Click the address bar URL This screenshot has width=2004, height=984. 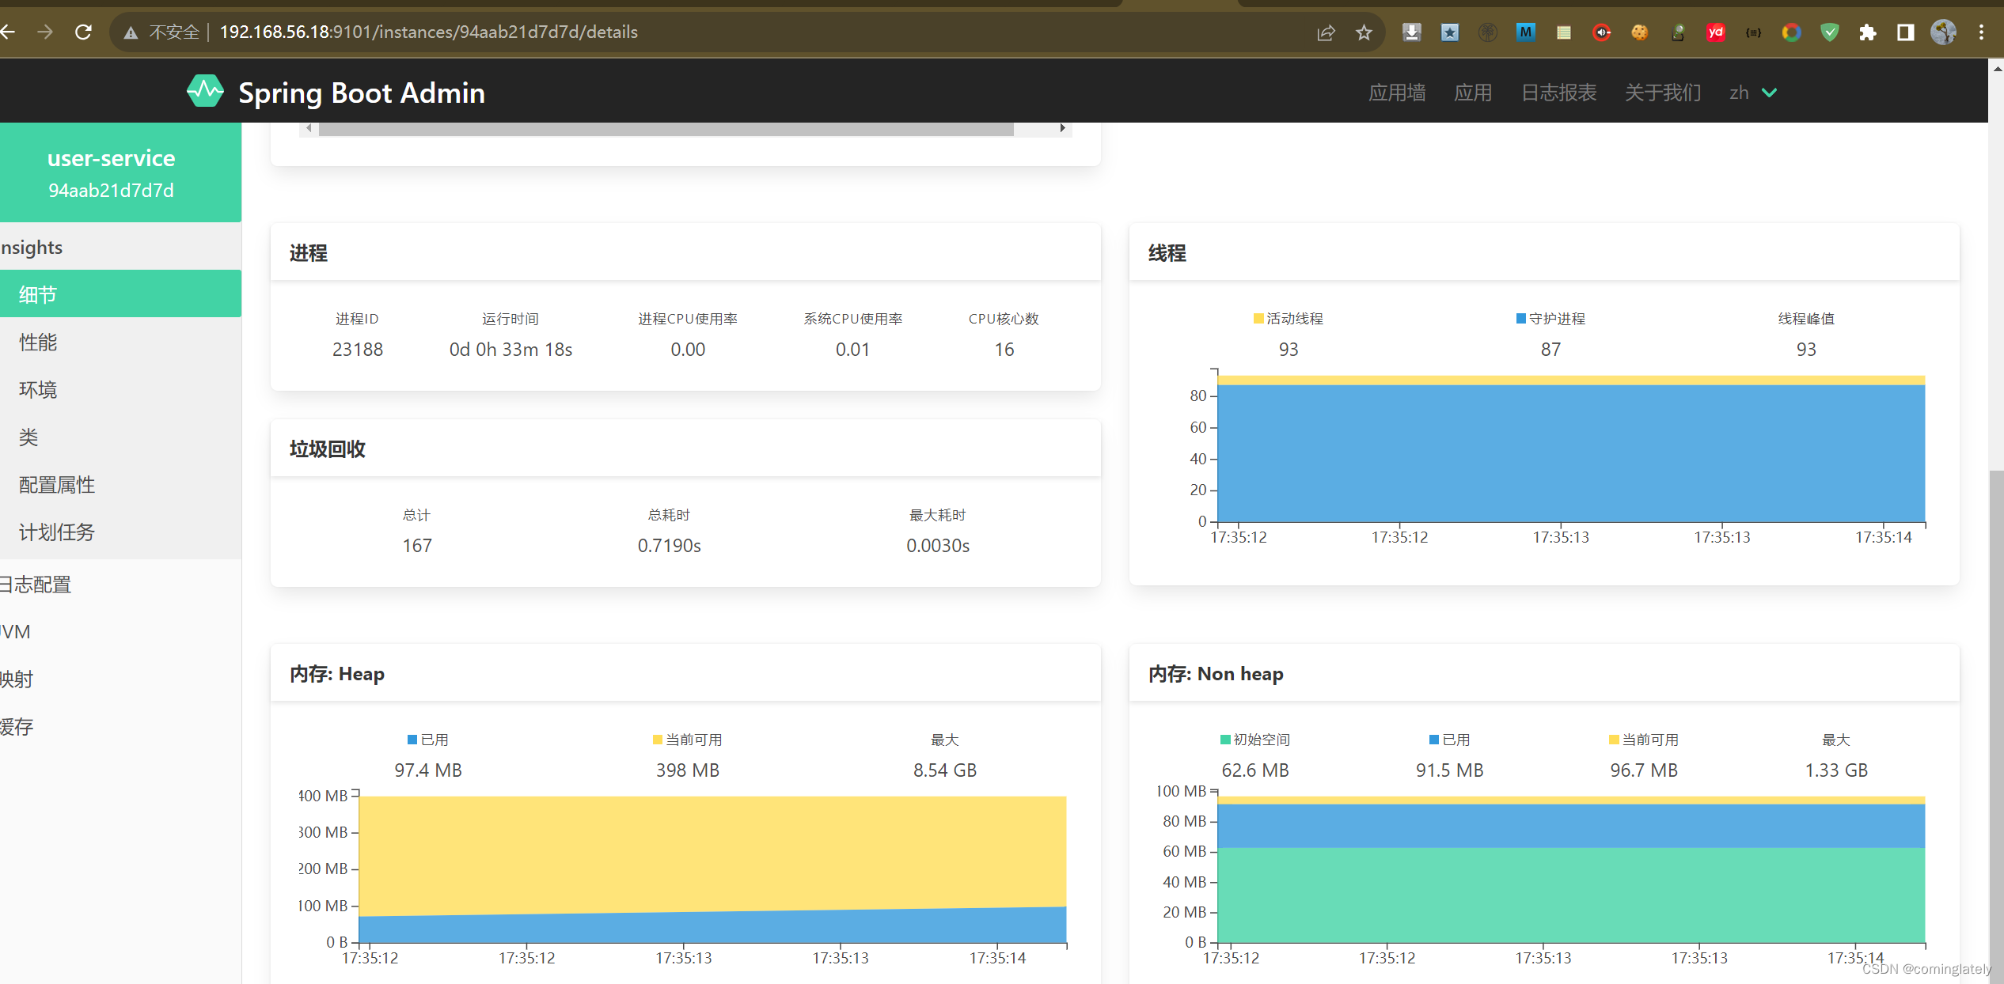click(x=428, y=32)
